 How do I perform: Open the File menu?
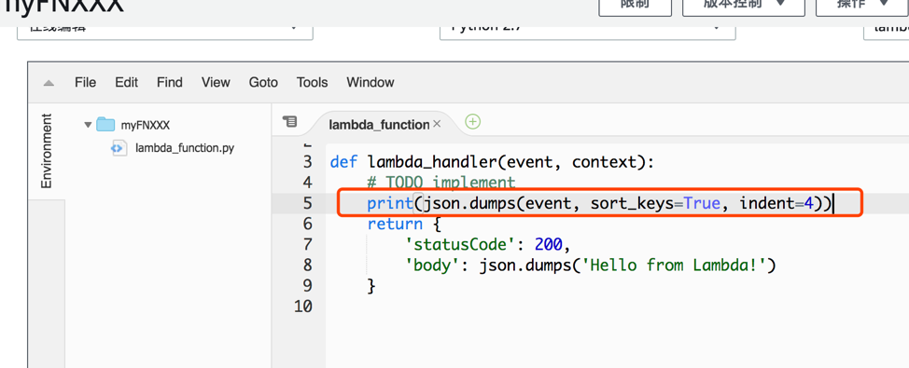pyautogui.click(x=85, y=82)
